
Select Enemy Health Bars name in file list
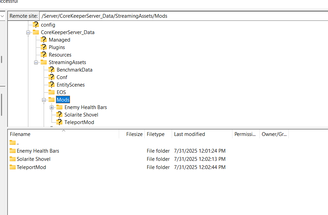38,151
